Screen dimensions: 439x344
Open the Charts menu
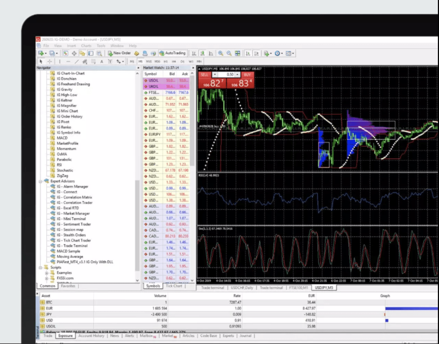tap(86, 45)
